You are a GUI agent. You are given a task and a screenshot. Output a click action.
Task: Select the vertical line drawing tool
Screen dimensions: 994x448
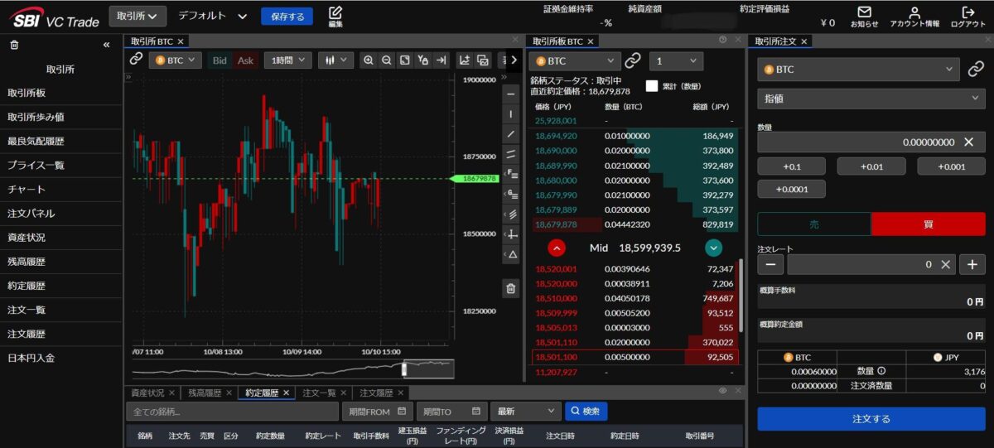pos(511,113)
